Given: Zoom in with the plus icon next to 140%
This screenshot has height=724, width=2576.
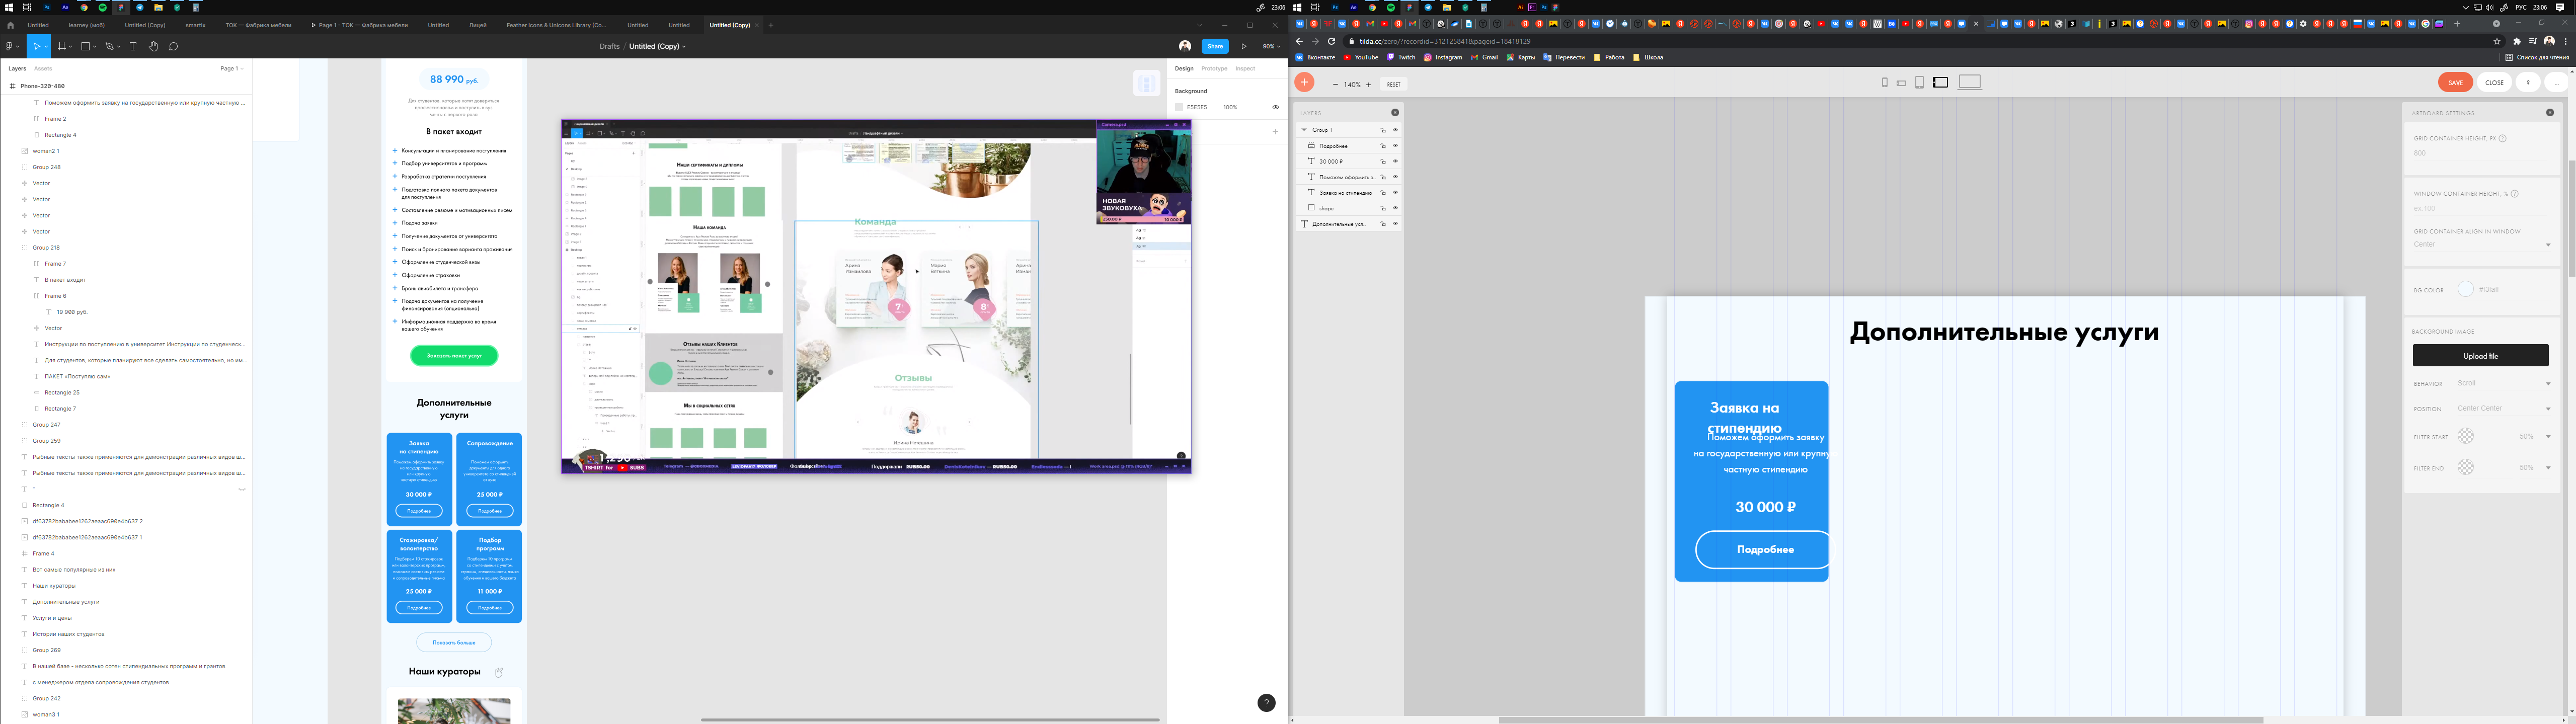Looking at the screenshot, I should [1369, 84].
